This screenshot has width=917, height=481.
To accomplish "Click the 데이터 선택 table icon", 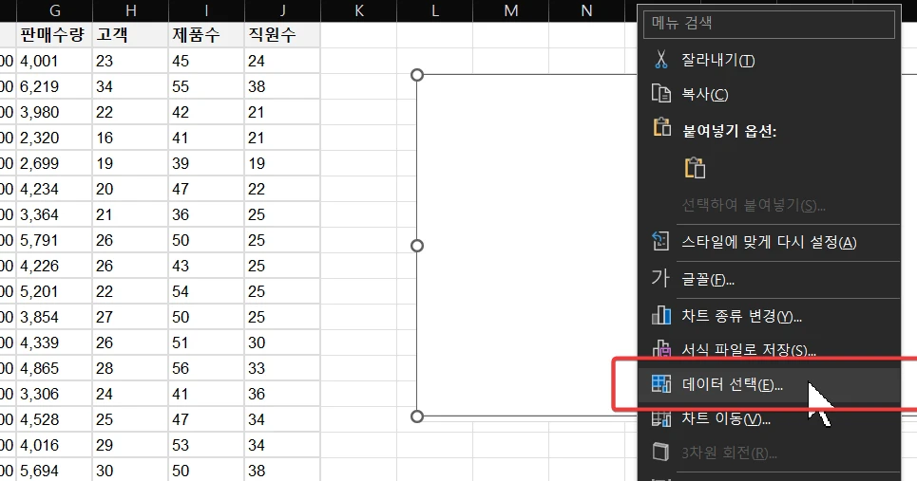I will (x=661, y=384).
